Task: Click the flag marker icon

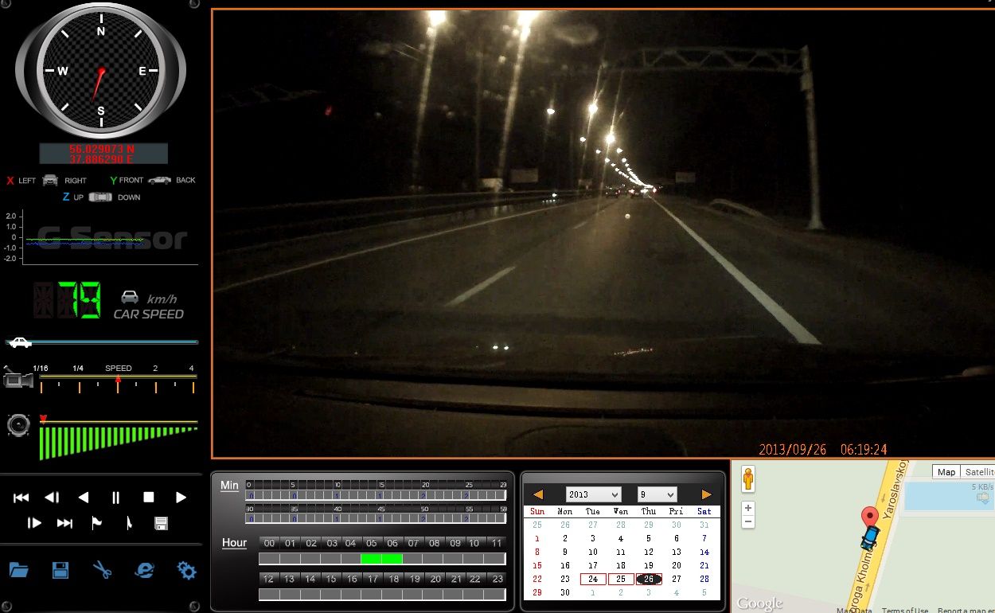Action: 97,523
